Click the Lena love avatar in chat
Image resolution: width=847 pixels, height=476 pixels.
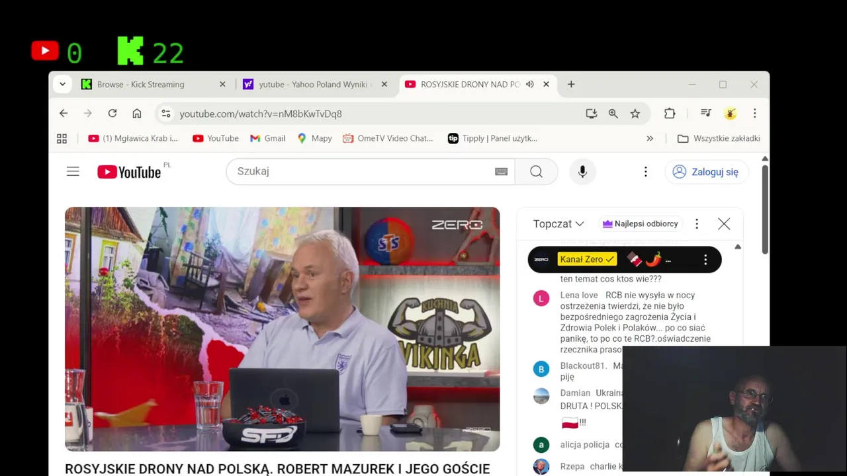click(x=541, y=299)
